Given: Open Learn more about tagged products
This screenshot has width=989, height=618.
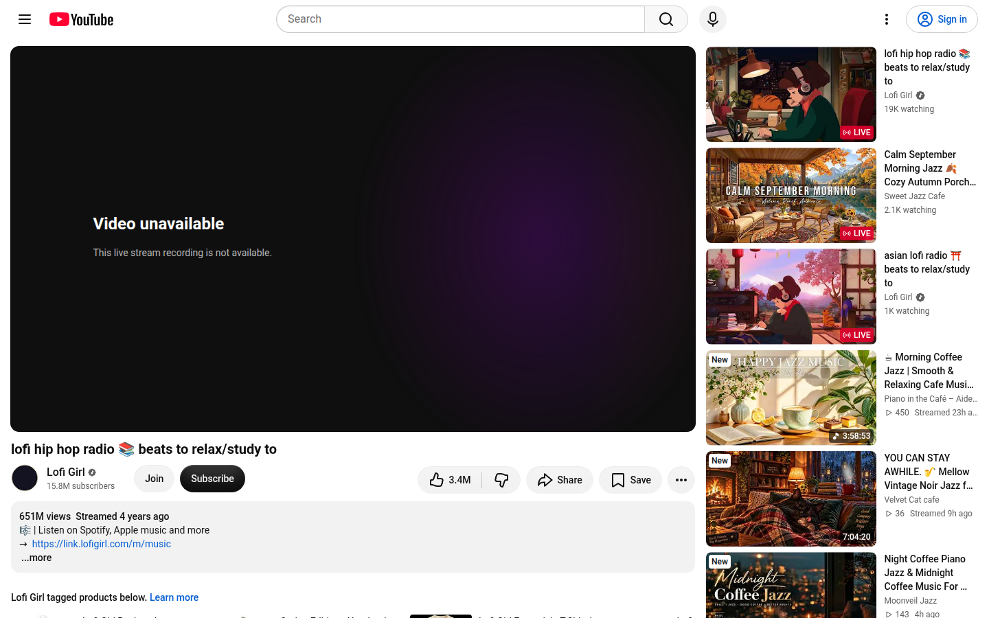Looking at the screenshot, I should click(174, 597).
